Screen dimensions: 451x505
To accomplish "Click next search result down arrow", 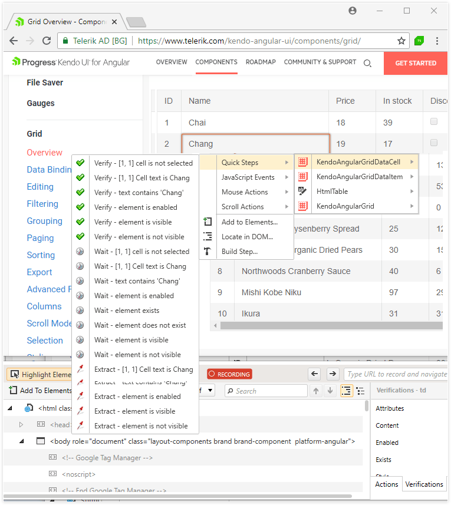I will point(330,391).
